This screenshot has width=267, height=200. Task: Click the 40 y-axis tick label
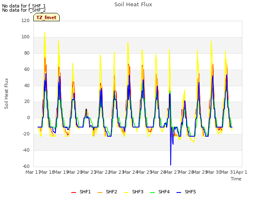[27, 85]
